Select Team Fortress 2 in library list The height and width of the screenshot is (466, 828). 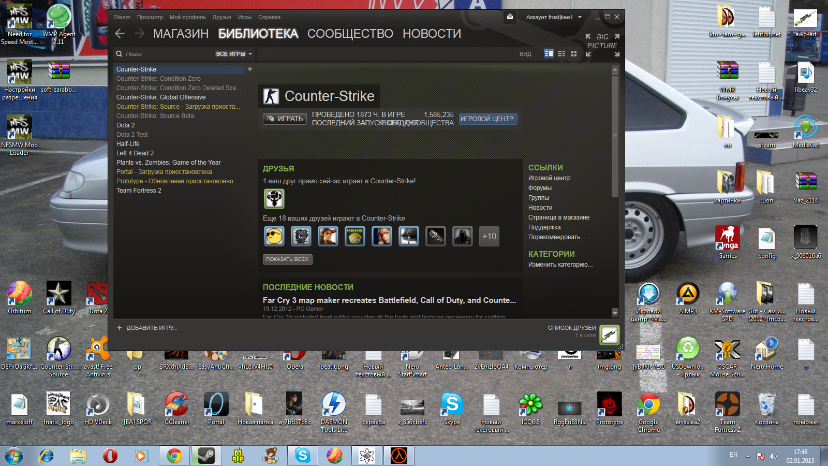(x=139, y=191)
